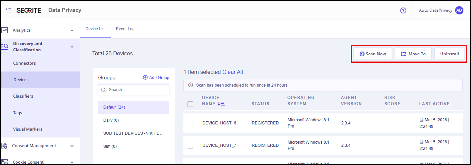This screenshot has height=165, width=471.
Task: Expand the Consent Management chevron
Action: click(72, 146)
